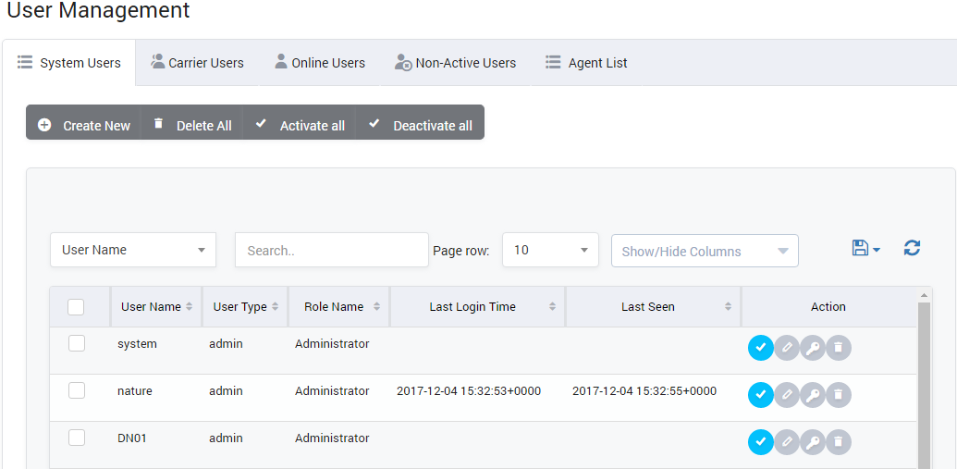Click the Deactivate all button
957x469 pixels.
pos(421,125)
